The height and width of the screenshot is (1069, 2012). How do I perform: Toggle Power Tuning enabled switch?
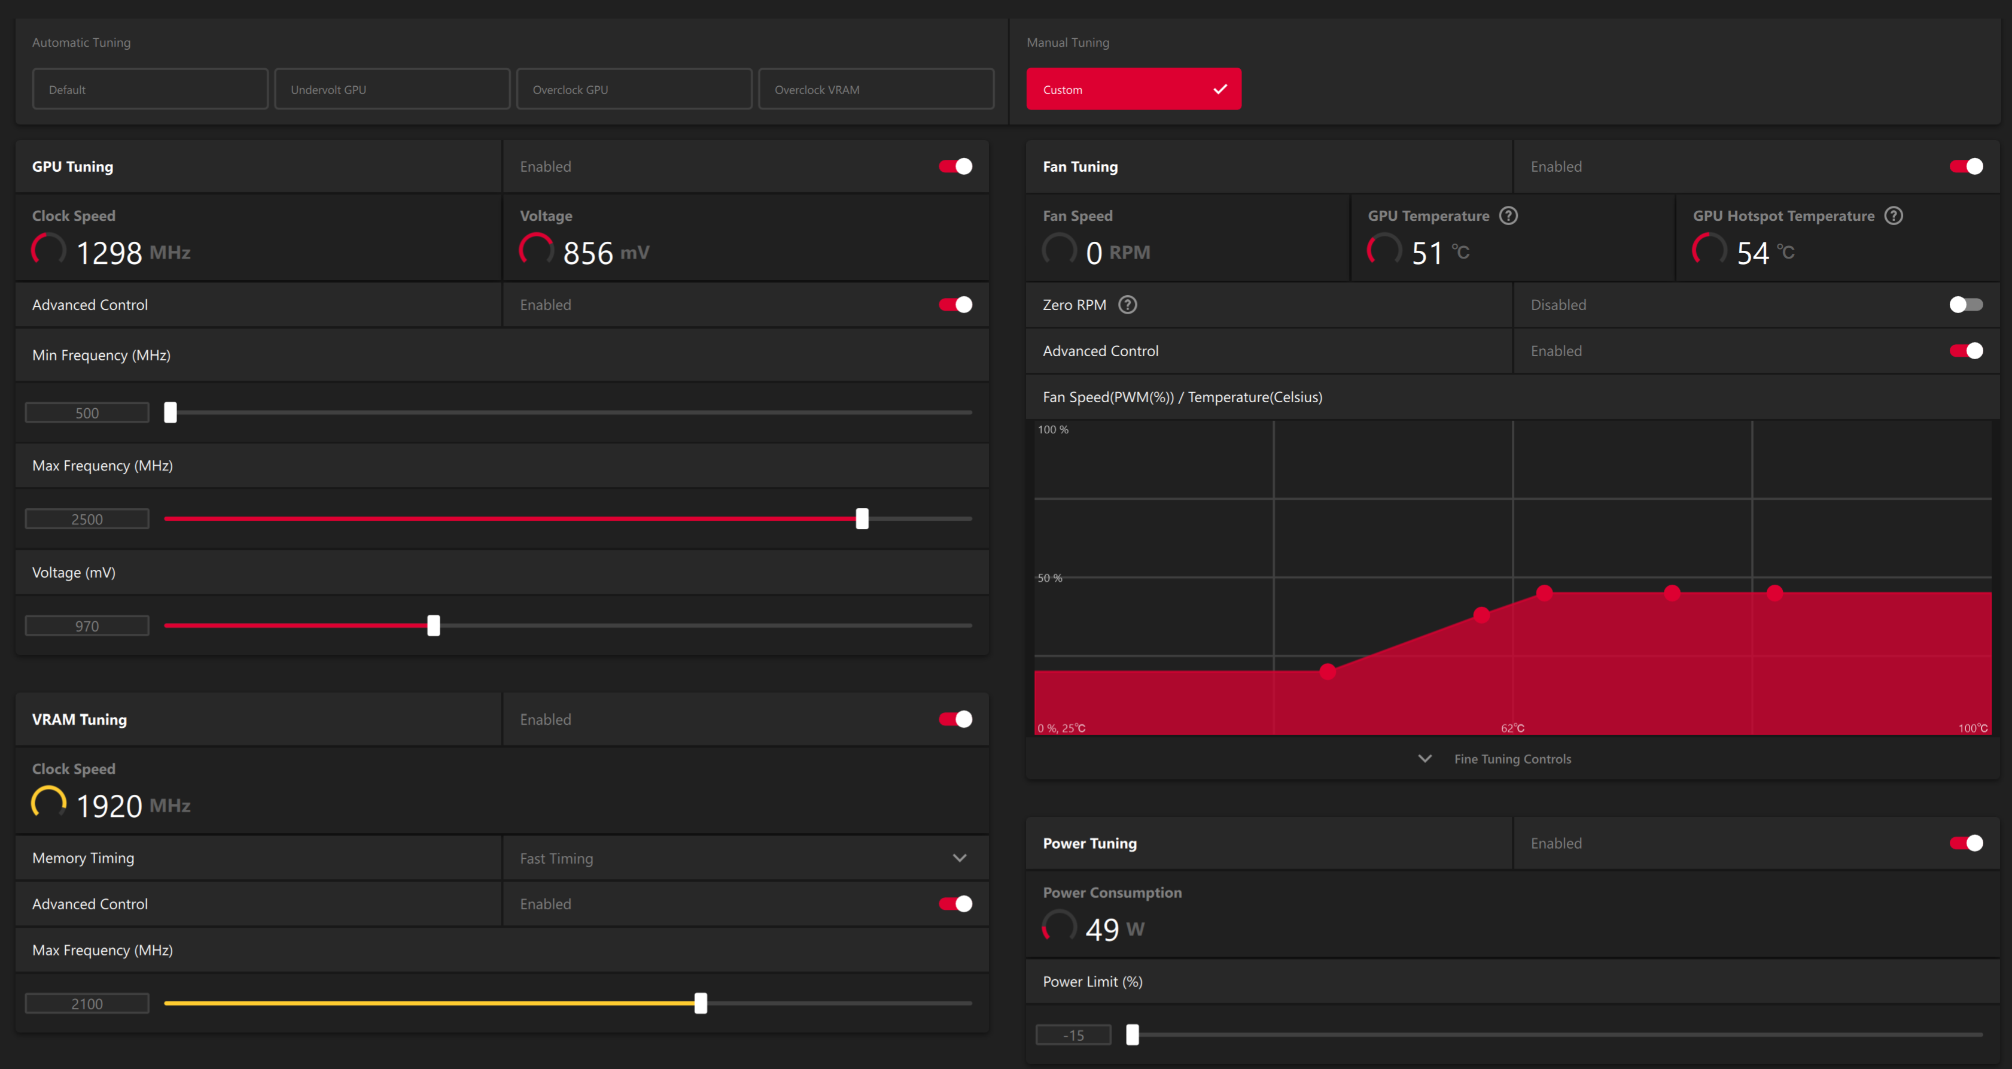[1966, 843]
